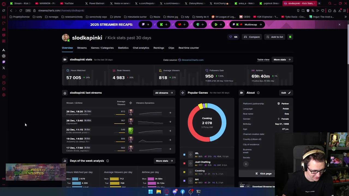Click the About info icon

click(258, 93)
